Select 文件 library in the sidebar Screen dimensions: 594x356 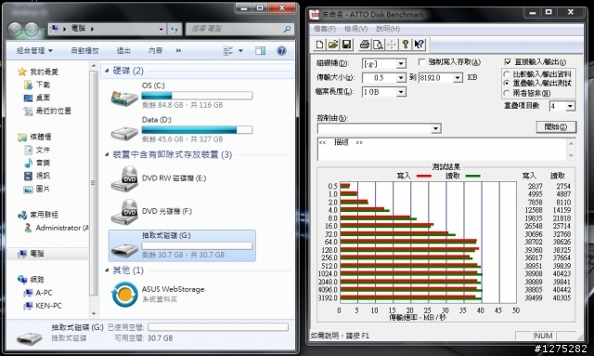pos(37,150)
